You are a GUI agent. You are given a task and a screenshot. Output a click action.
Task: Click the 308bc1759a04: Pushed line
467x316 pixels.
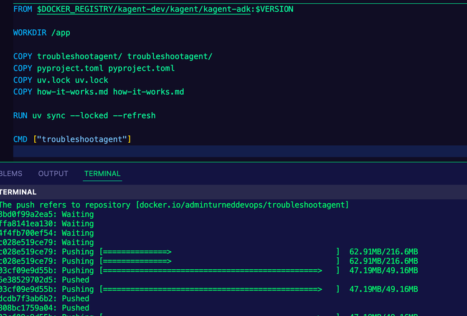point(45,308)
